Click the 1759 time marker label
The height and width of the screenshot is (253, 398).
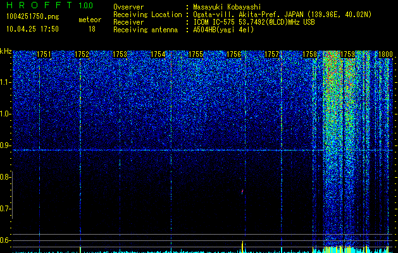(x=347, y=54)
